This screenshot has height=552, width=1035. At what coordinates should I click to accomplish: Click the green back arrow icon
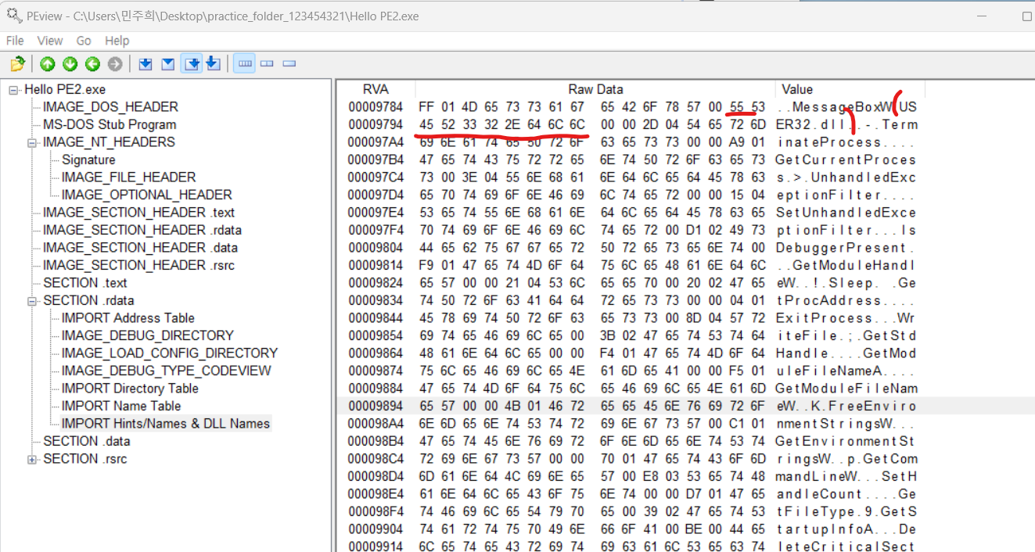click(x=92, y=64)
